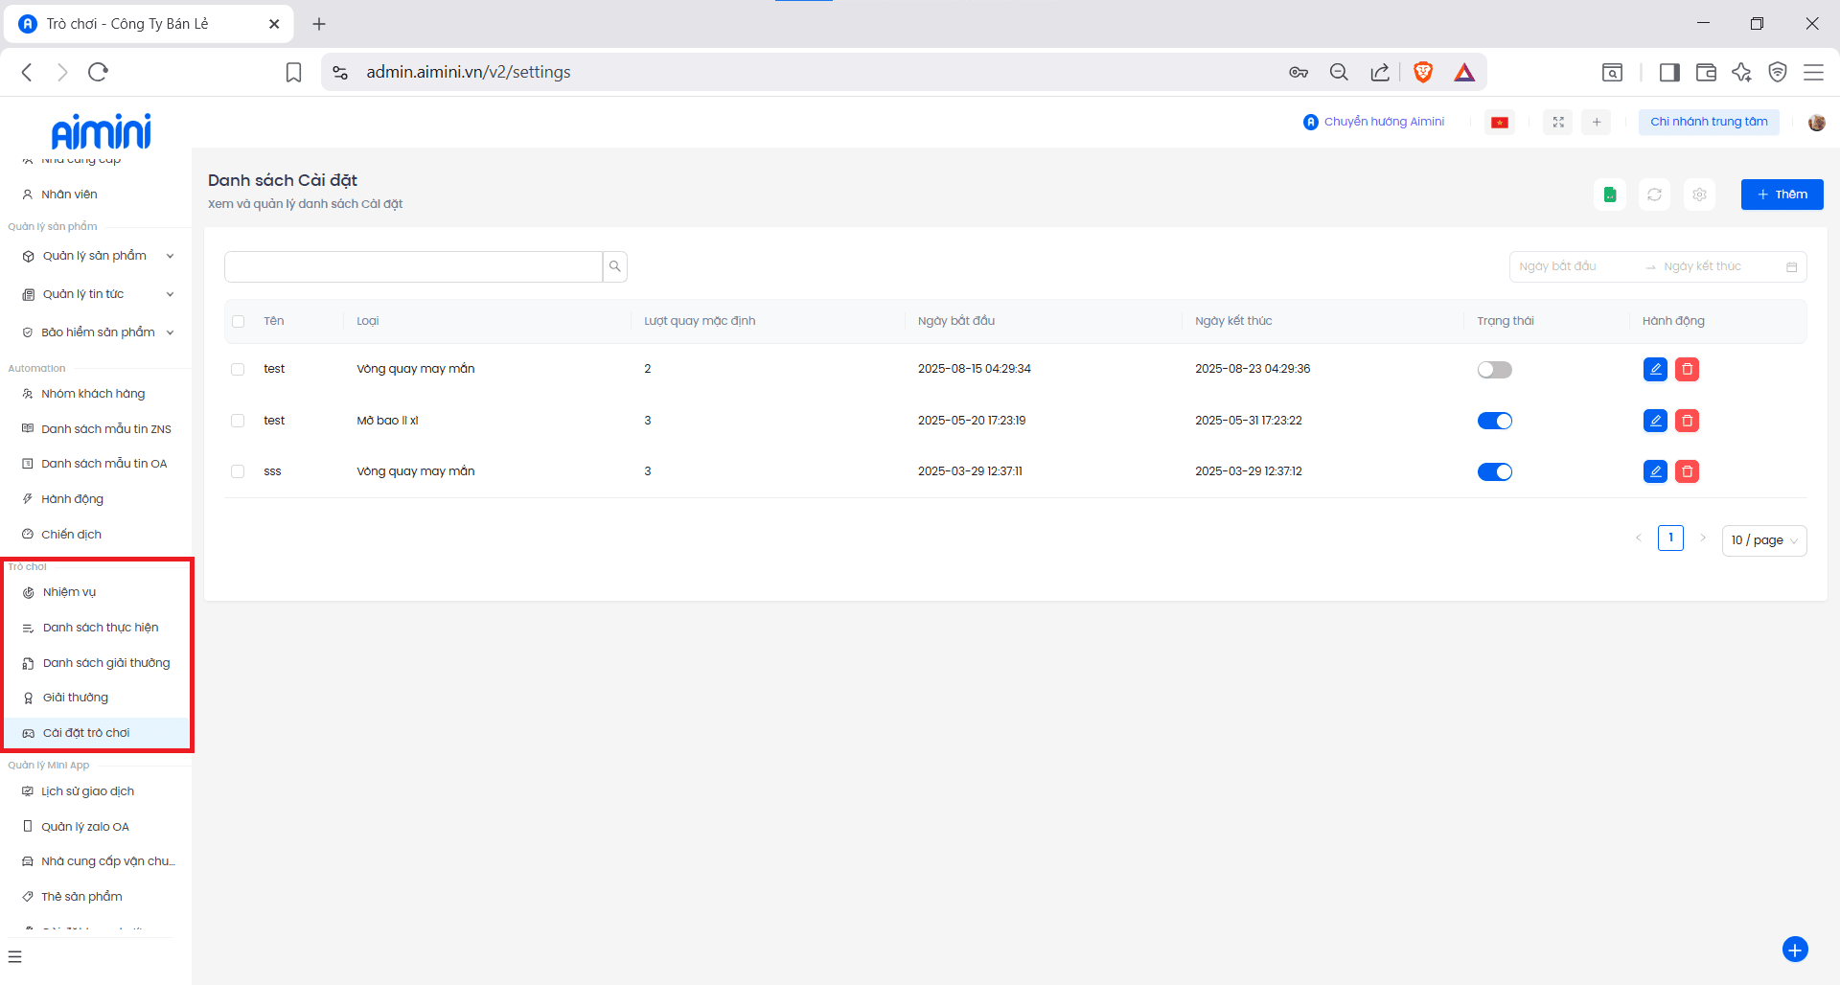
Task: Expand Quản lý sản phẩm menu
Action: coord(96,256)
